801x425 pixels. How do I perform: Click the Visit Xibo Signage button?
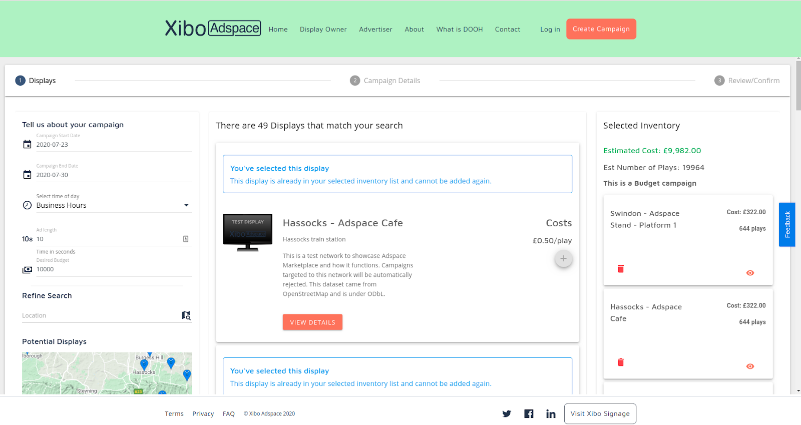point(600,413)
